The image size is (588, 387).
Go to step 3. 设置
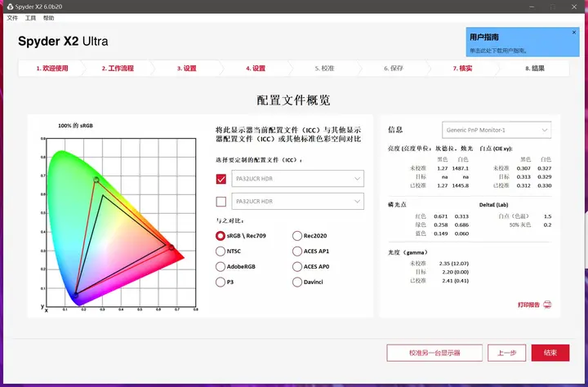click(187, 69)
